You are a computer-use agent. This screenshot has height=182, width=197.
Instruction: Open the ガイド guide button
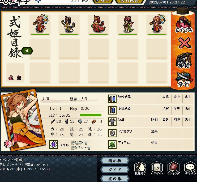pyautogui.click(x=115, y=170)
